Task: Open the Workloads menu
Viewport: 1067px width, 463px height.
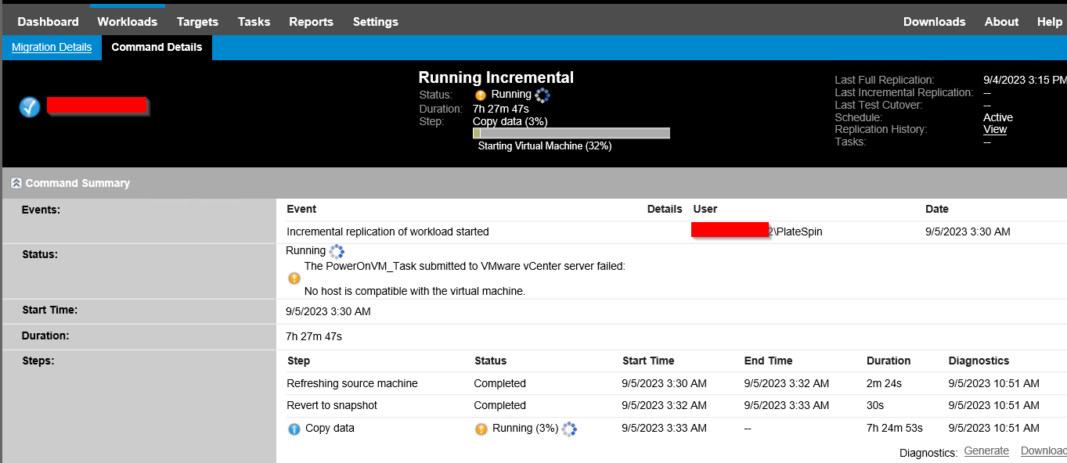Action: 127,22
